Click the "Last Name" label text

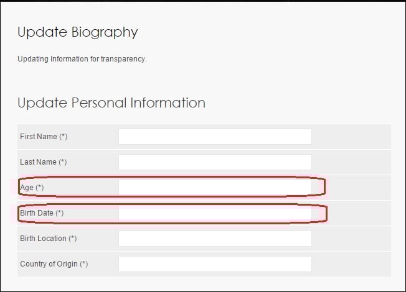(38, 162)
